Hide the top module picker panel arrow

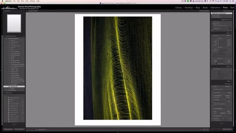(118, 5)
